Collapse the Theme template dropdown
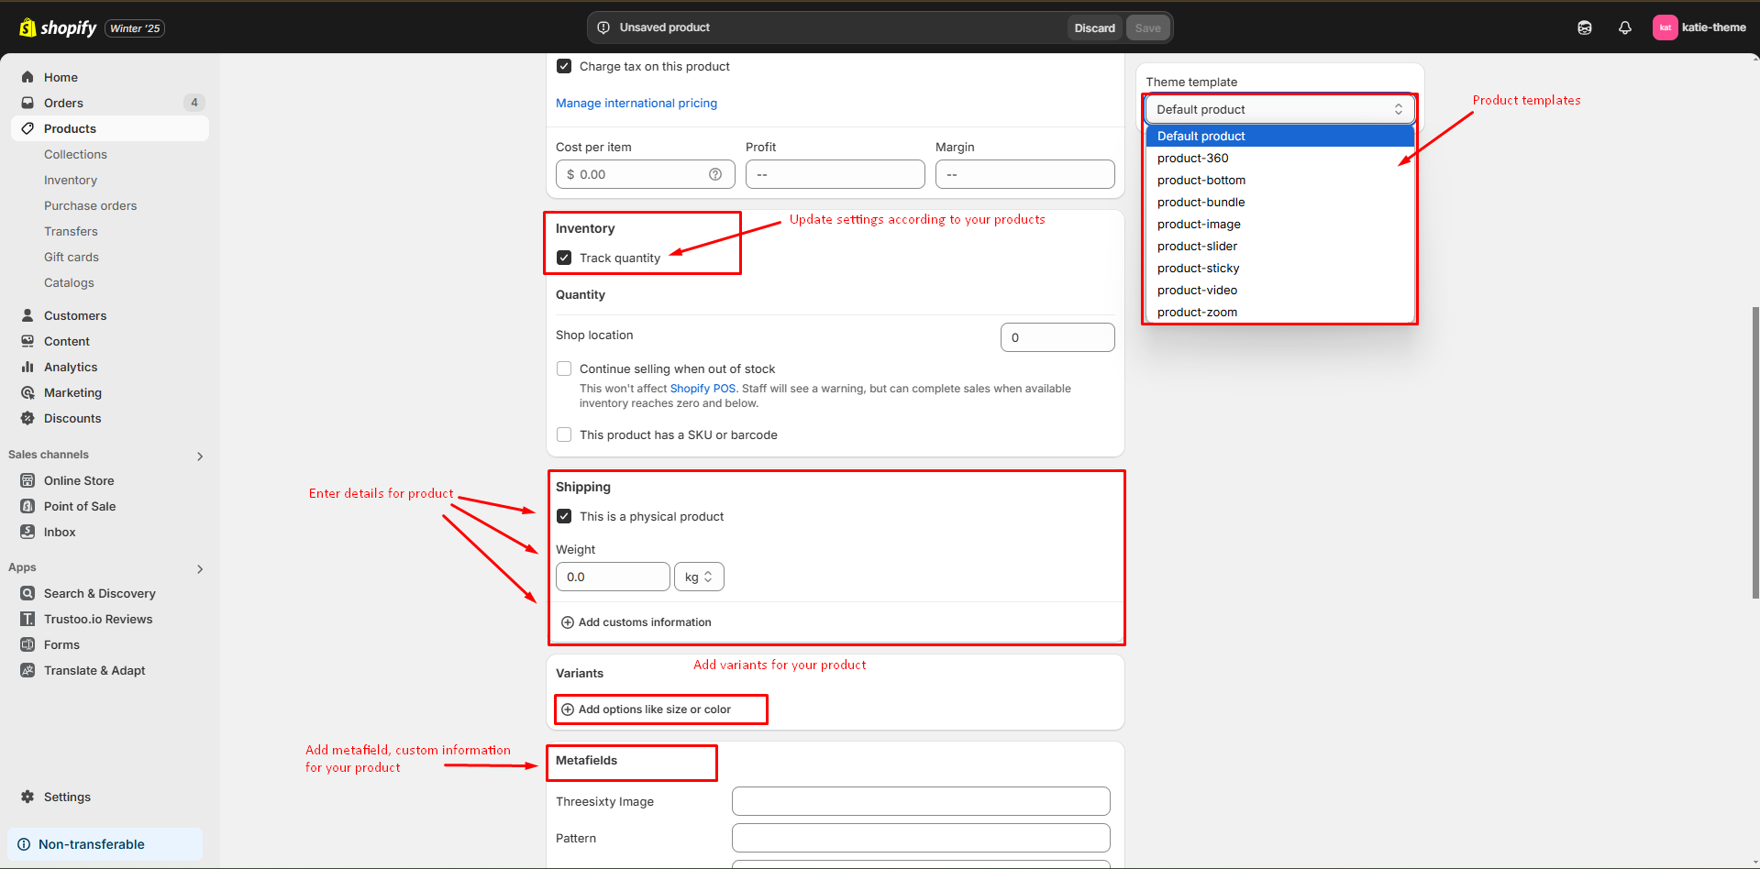1760x869 pixels. point(1278,109)
